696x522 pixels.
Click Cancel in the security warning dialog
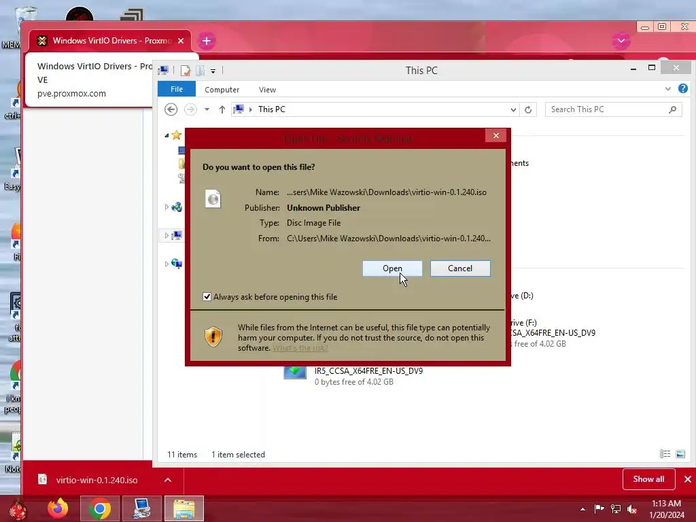pos(460,268)
